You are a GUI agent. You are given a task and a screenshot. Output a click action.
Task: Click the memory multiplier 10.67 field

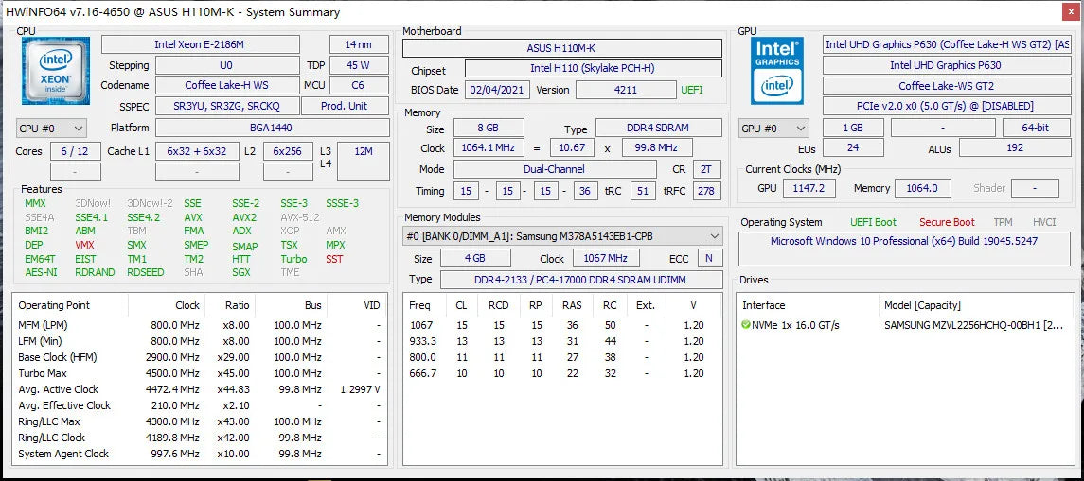pyautogui.click(x=572, y=147)
